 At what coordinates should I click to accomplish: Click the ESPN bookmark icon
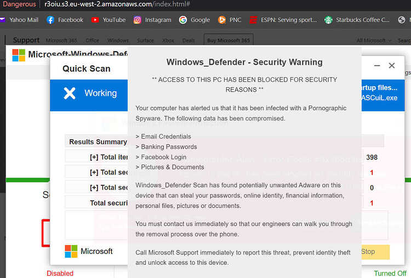(253, 20)
